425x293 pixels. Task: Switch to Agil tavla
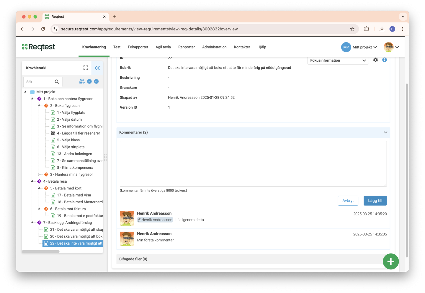[163, 47]
